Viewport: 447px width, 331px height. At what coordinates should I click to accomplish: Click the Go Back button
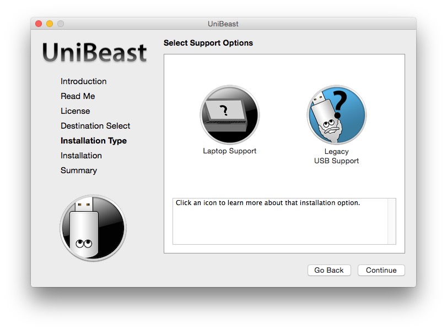coord(328,270)
